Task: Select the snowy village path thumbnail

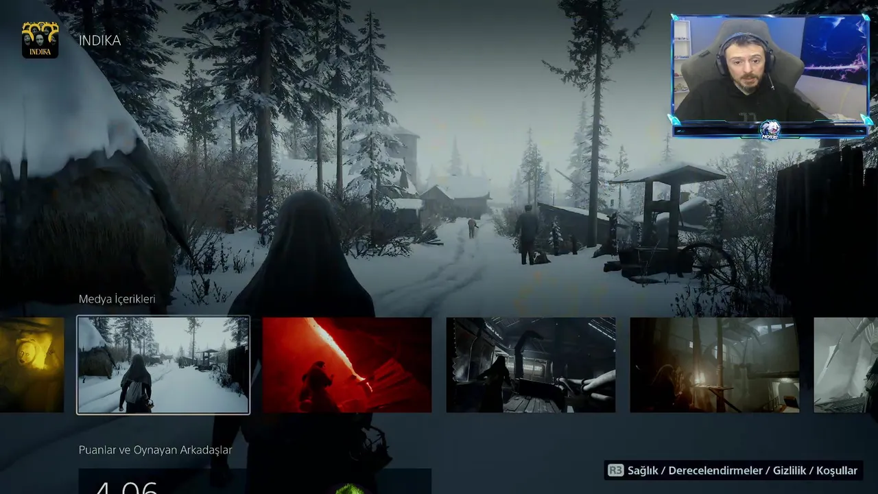Action: (163, 365)
